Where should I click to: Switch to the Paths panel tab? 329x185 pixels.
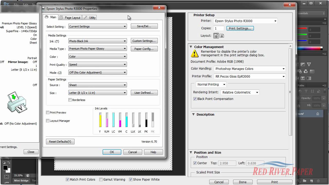(301, 85)
